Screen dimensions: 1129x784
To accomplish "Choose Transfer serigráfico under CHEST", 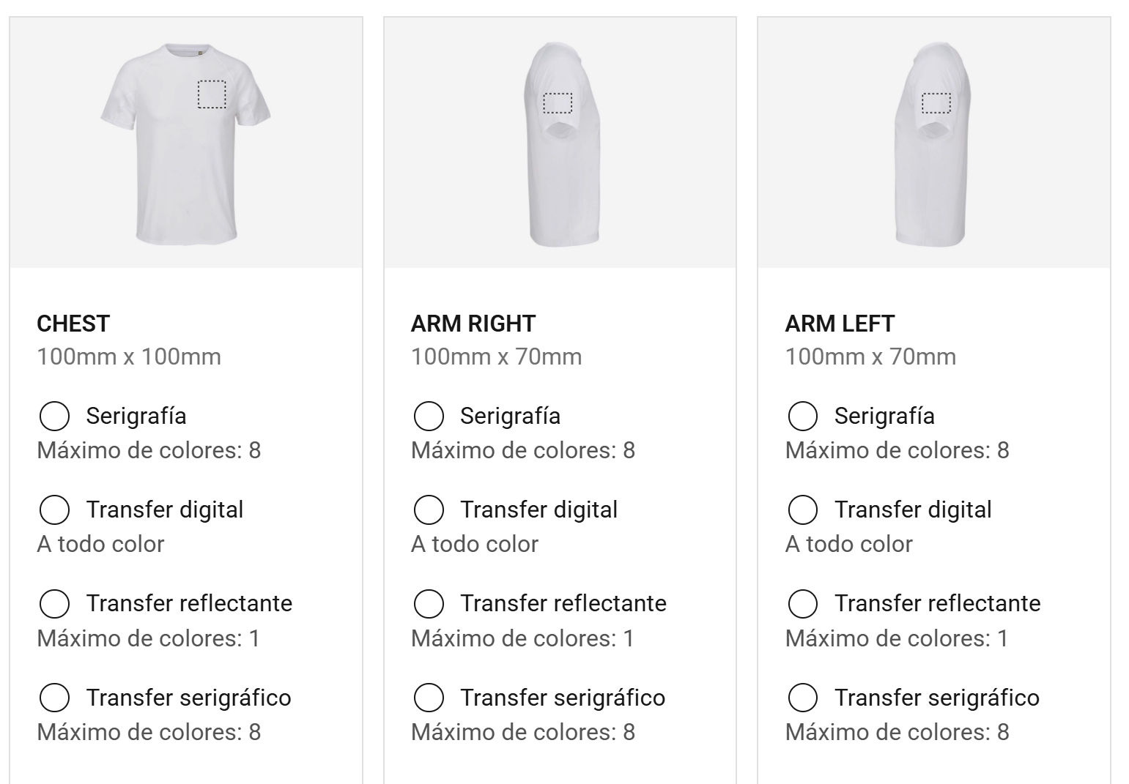I will tap(54, 698).
